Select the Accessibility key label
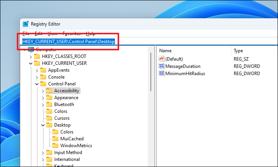The height and width of the screenshot is (167, 278). [66, 91]
